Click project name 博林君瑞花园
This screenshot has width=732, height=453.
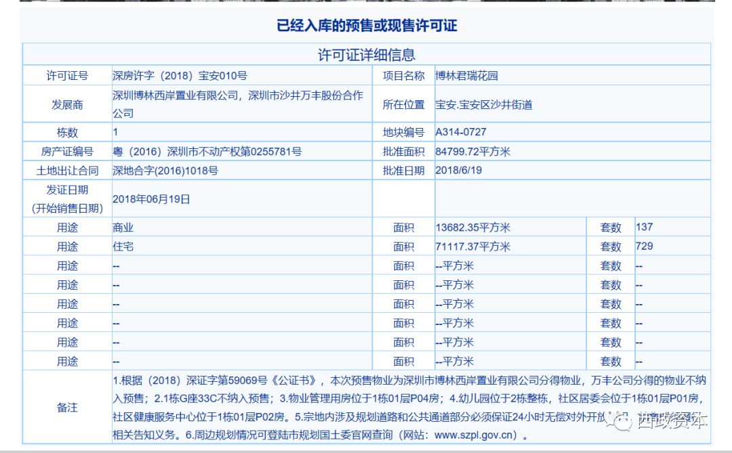466,76
